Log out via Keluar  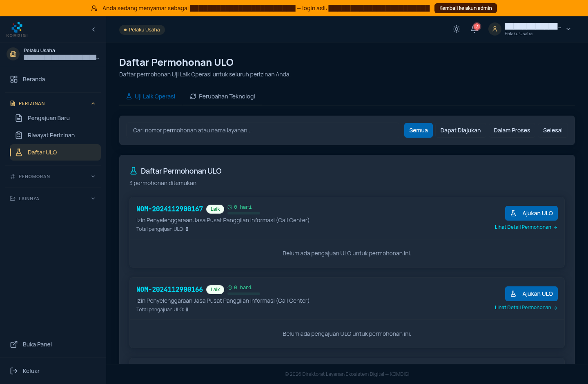53,371
